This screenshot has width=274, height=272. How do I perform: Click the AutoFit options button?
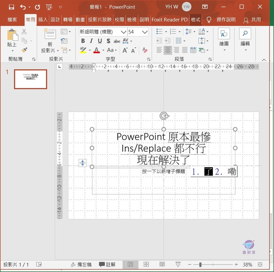(x=82, y=163)
